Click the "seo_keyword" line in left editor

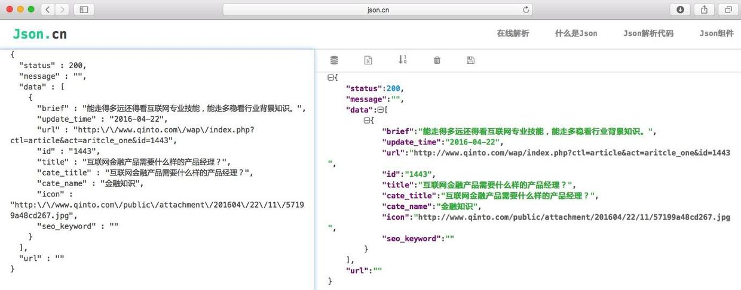coord(78,227)
